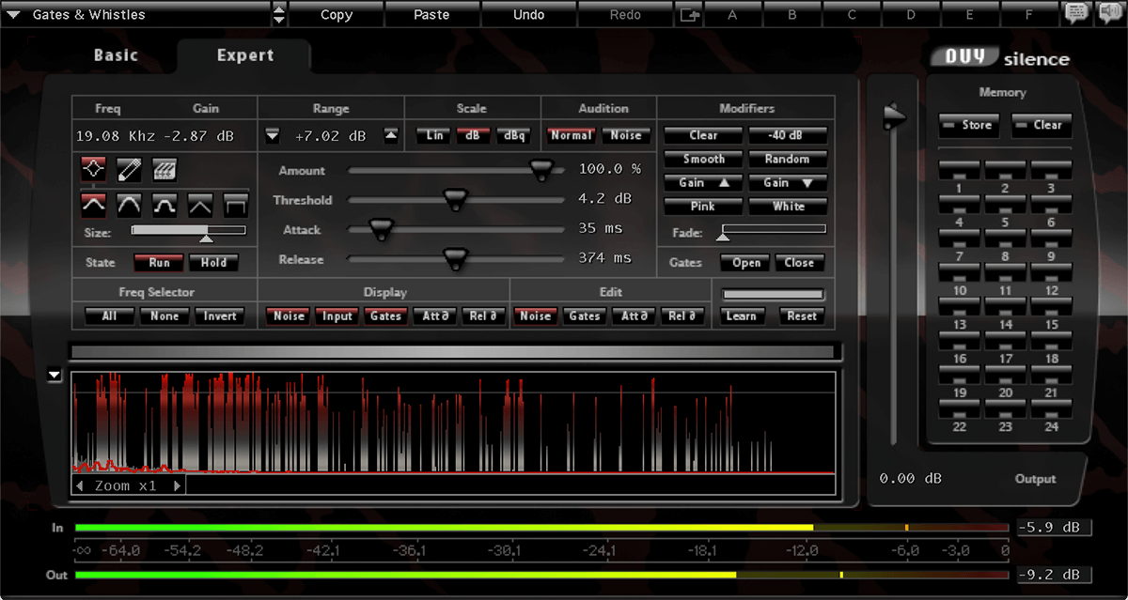Select the sharp triangle curve shape
1128x600 pixels.
coord(200,205)
